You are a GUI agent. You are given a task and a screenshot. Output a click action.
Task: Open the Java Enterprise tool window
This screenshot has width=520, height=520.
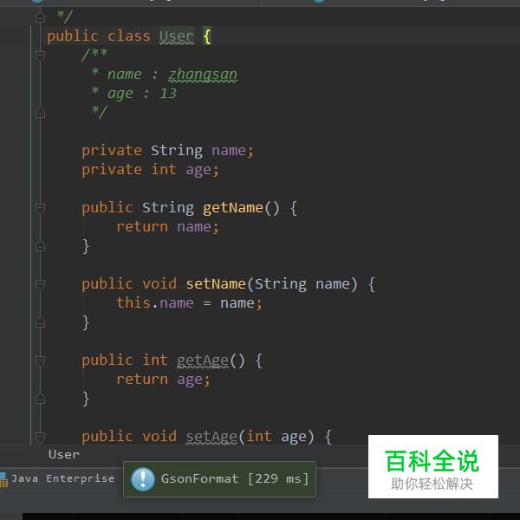pyautogui.click(x=58, y=479)
